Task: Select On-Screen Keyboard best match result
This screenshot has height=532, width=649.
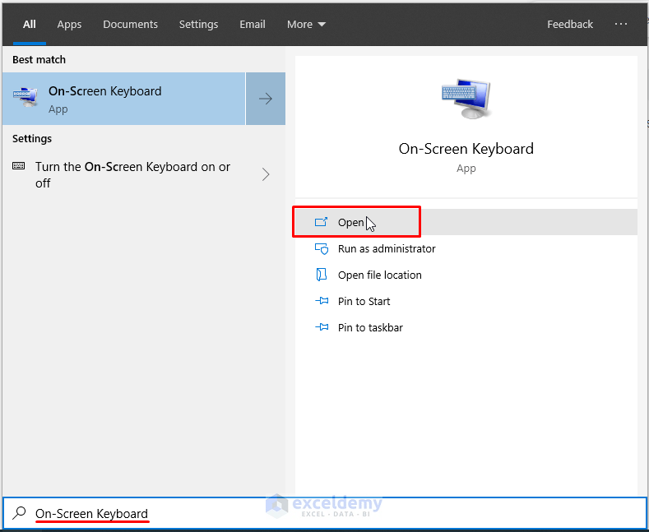Action: [x=123, y=99]
